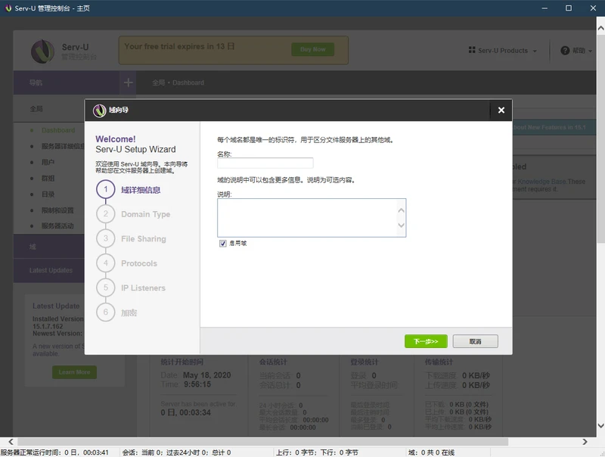
Task: Click the help question mark icon
Action: 565,51
